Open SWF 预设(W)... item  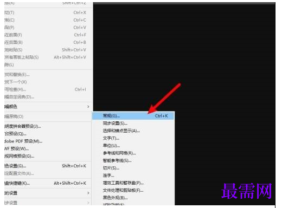[48, 149]
